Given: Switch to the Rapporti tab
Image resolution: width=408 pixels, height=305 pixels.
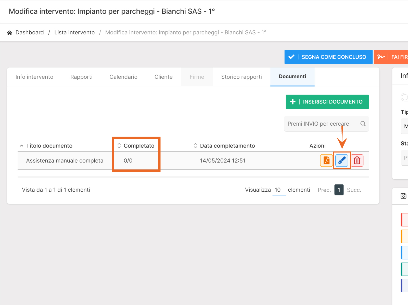Looking at the screenshot, I should (x=81, y=77).
